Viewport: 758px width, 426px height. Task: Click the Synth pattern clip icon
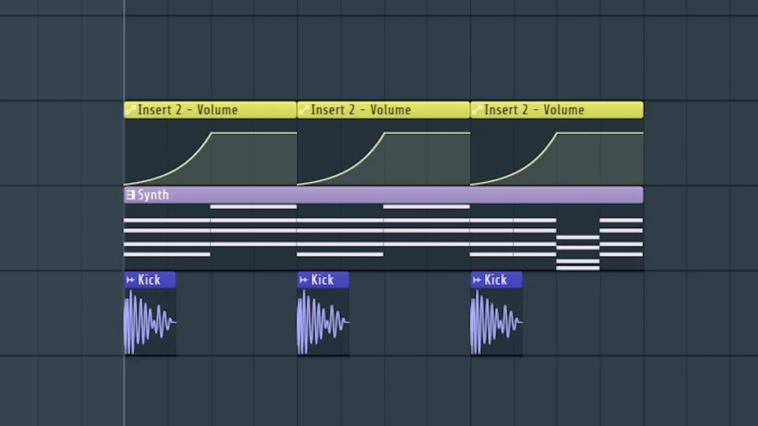[130, 195]
